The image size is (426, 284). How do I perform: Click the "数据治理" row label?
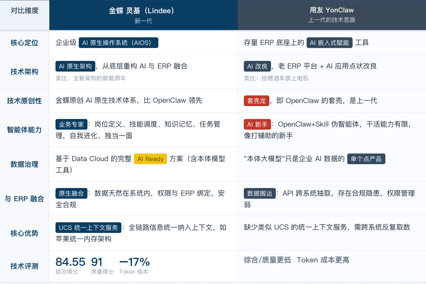(x=24, y=164)
